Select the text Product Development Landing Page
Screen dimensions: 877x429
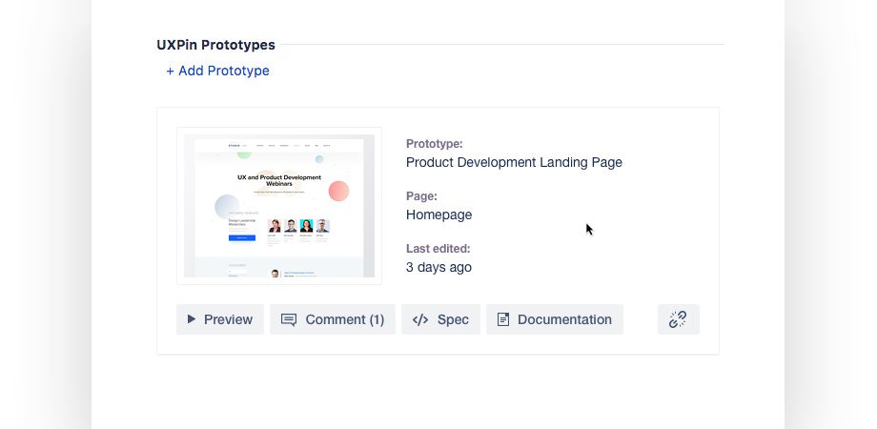514,162
